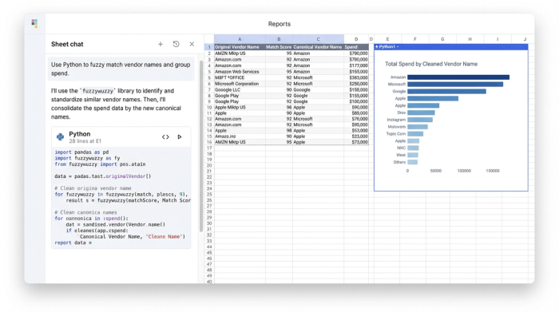559x312 pixels.
Task: Click the Amazon bar in chart
Action: click(458, 77)
